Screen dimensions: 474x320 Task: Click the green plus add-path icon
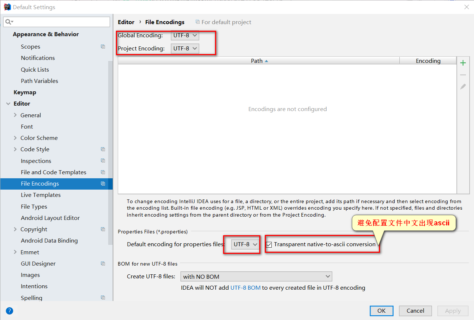[x=463, y=63]
